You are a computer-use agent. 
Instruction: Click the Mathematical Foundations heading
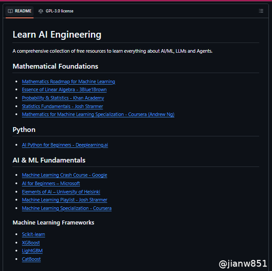pyautogui.click(x=55, y=66)
